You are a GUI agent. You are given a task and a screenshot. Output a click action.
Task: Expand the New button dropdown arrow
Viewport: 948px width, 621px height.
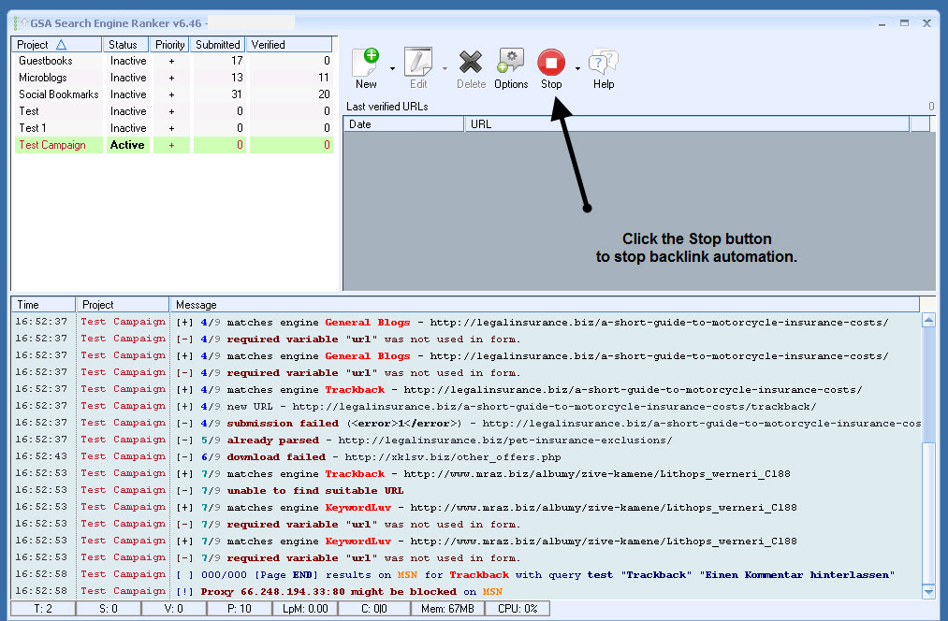(x=391, y=68)
